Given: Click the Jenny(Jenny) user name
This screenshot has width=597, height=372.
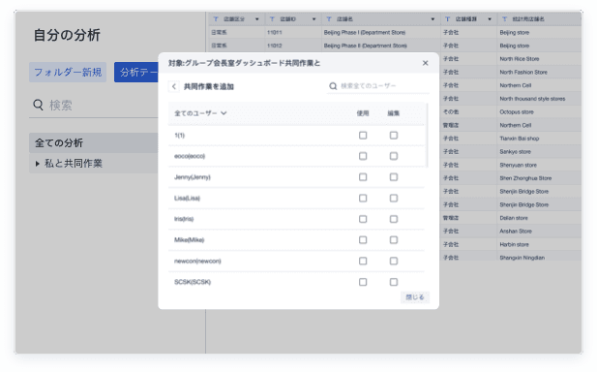Looking at the screenshot, I should (193, 177).
